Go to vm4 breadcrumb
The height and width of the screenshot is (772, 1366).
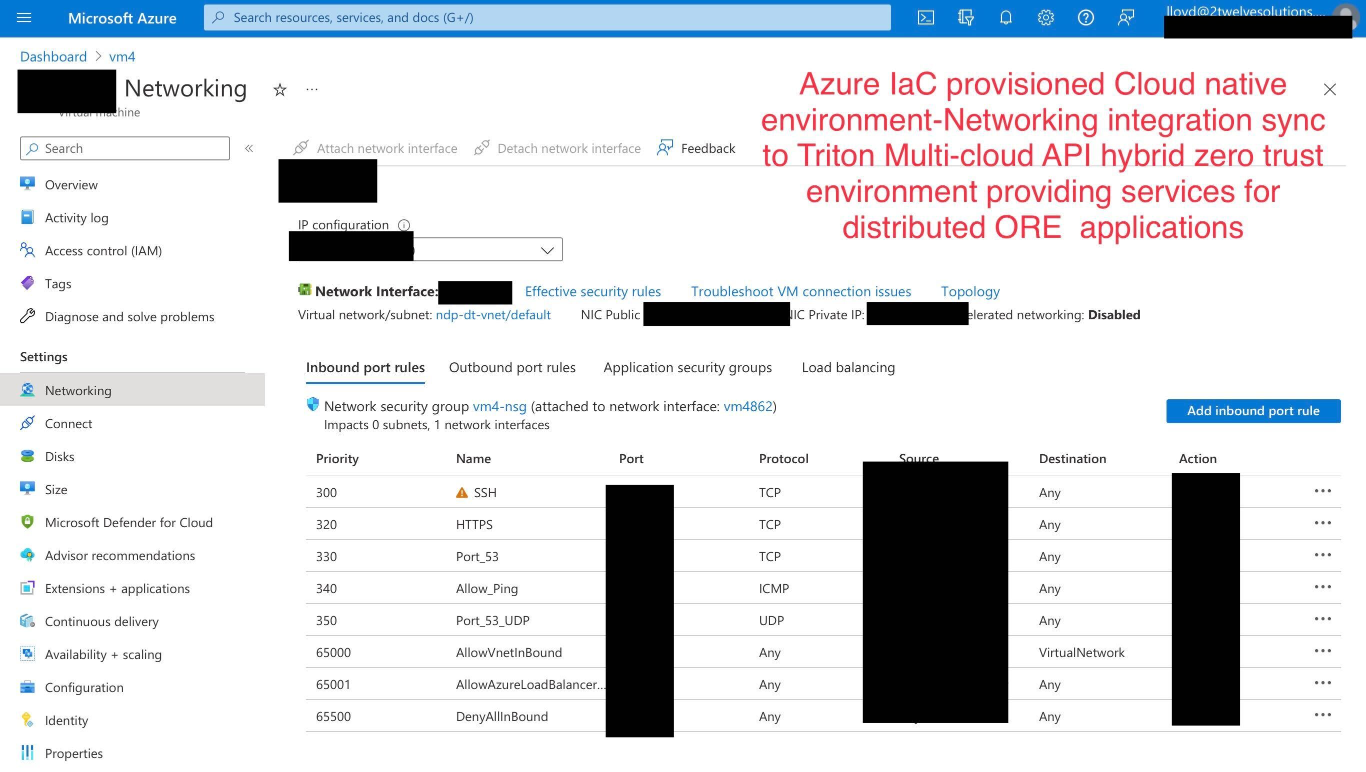coord(122,56)
